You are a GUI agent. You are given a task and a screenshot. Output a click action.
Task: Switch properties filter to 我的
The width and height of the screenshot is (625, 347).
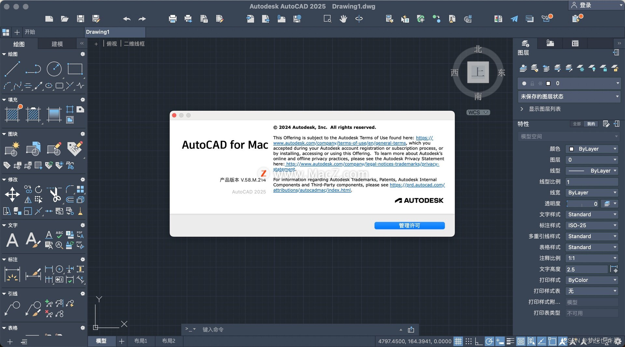point(591,124)
